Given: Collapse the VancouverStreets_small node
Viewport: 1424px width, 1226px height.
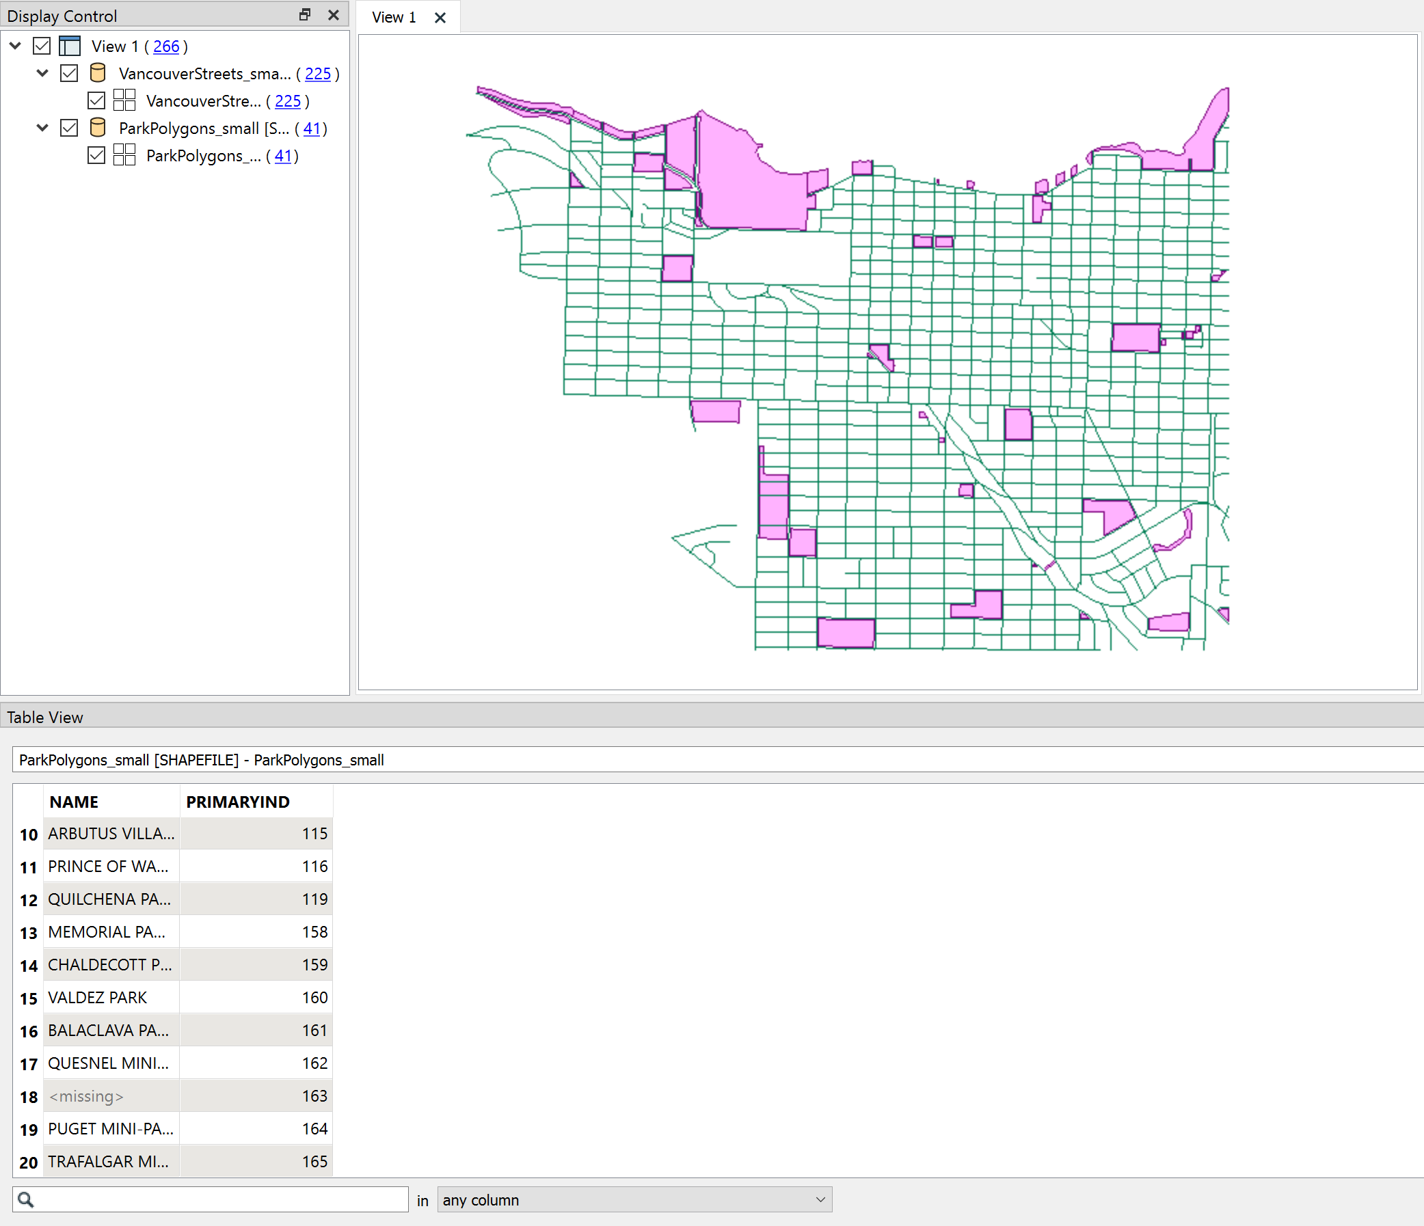Looking at the screenshot, I should [x=42, y=73].
